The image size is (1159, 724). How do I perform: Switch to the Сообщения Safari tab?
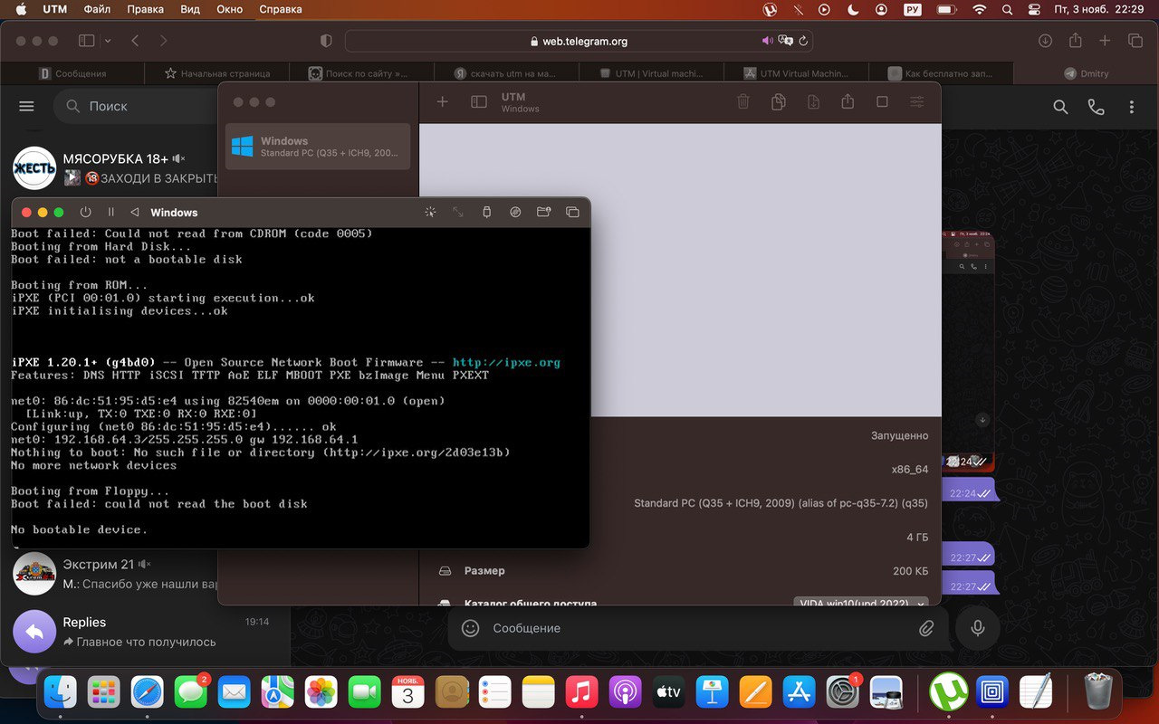72,73
